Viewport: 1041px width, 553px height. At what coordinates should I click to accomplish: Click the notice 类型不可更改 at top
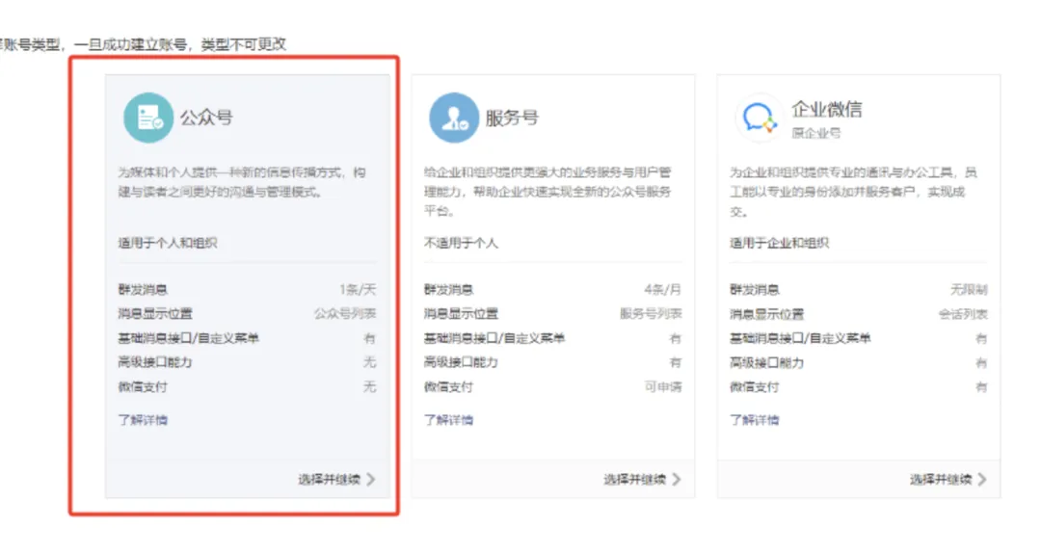[244, 43]
